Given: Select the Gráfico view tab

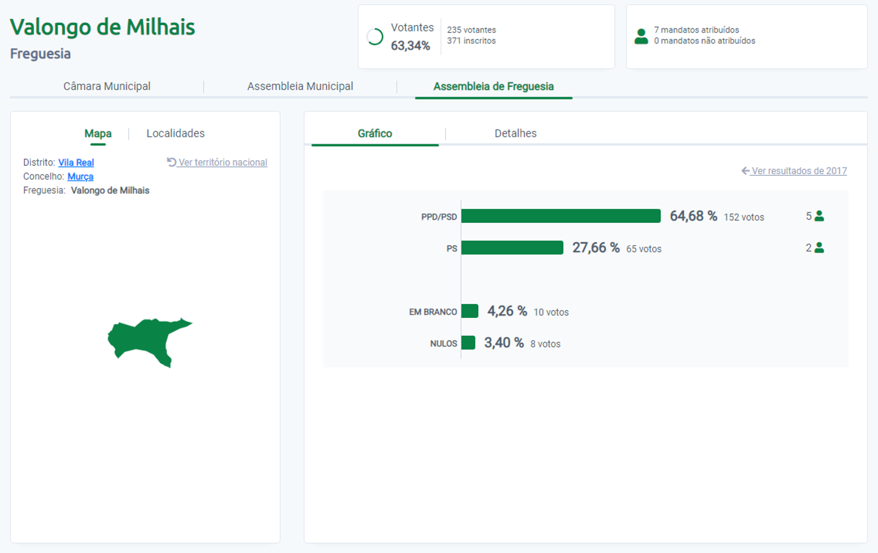Looking at the screenshot, I should point(375,133).
